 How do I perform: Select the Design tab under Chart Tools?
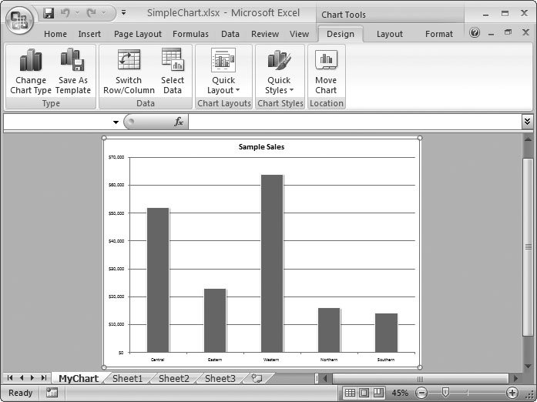click(341, 34)
